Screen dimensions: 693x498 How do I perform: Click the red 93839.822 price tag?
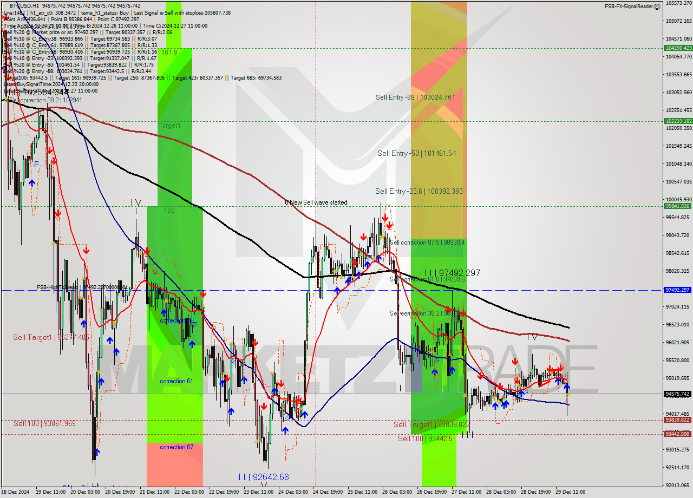[678, 420]
